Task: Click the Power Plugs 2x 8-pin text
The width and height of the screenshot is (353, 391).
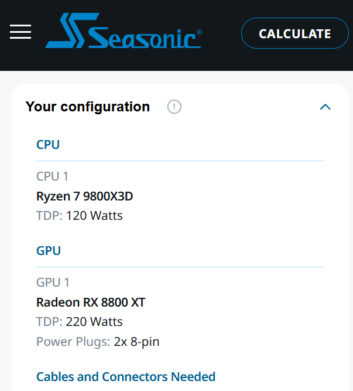Action: [x=98, y=342]
